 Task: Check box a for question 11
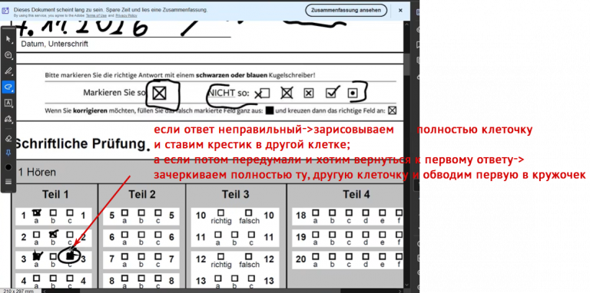pyautogui.click(x=218, y=235)
